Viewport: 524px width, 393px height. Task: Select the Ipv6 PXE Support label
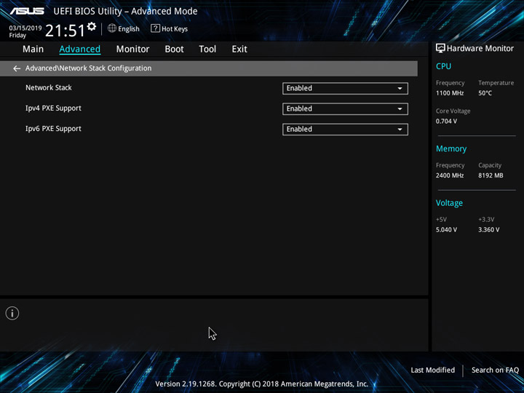coord(53,129)
